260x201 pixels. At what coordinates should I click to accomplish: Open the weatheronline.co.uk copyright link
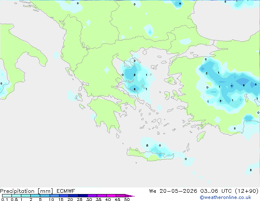click(226, 197)
